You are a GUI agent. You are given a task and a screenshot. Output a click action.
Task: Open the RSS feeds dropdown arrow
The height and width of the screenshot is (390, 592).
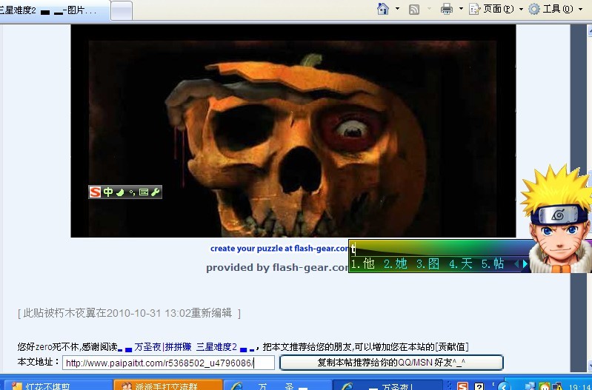click(x=429, y=9)
